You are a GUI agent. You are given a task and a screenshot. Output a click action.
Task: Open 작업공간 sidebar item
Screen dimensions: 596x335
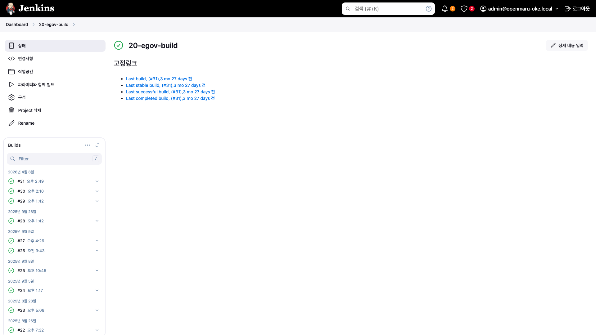[55, 72]
